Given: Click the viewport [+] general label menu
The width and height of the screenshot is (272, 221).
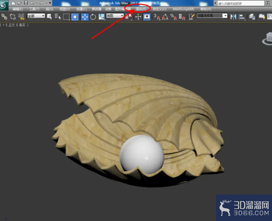Looking at the screenshot, I should point(3,25).
